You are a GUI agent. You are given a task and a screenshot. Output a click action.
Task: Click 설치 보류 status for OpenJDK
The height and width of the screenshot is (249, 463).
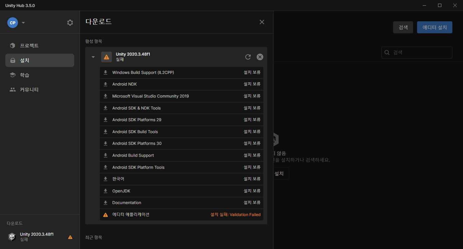click(x=252, y=191)
